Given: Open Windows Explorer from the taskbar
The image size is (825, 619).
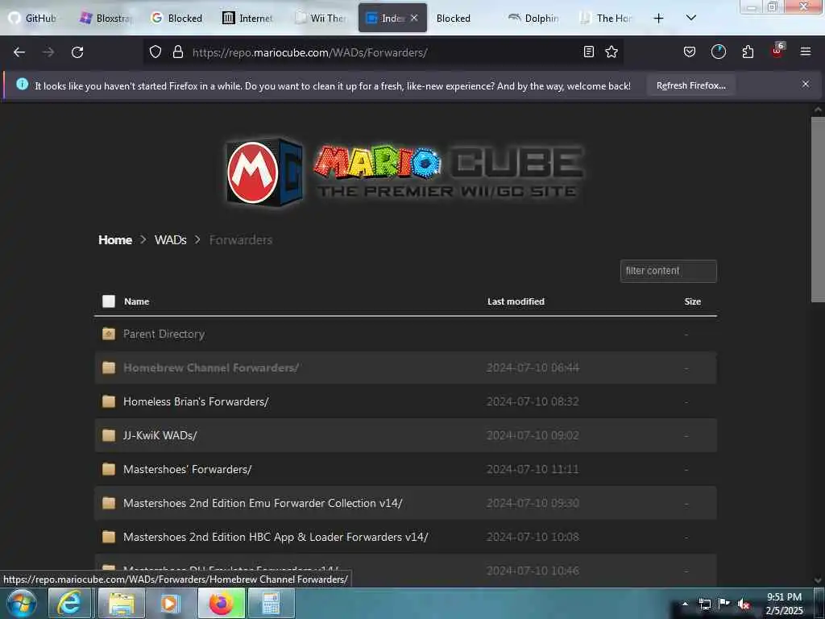Looking at the screenshot, I should pos(122,603).
